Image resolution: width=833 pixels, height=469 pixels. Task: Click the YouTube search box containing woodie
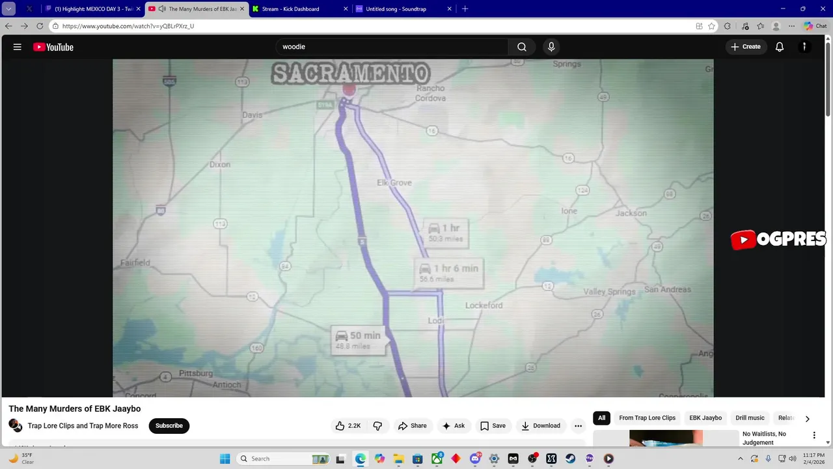point(392,47)
